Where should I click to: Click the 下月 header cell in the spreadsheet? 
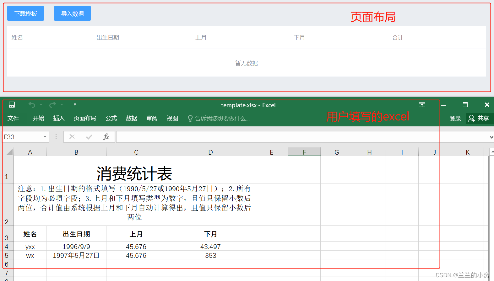(x=210, y=234)
